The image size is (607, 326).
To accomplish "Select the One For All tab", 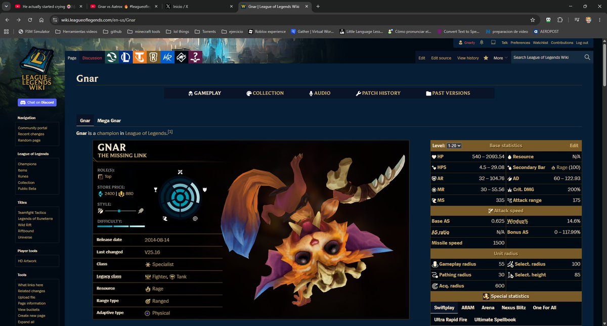I will click(545, 307).
